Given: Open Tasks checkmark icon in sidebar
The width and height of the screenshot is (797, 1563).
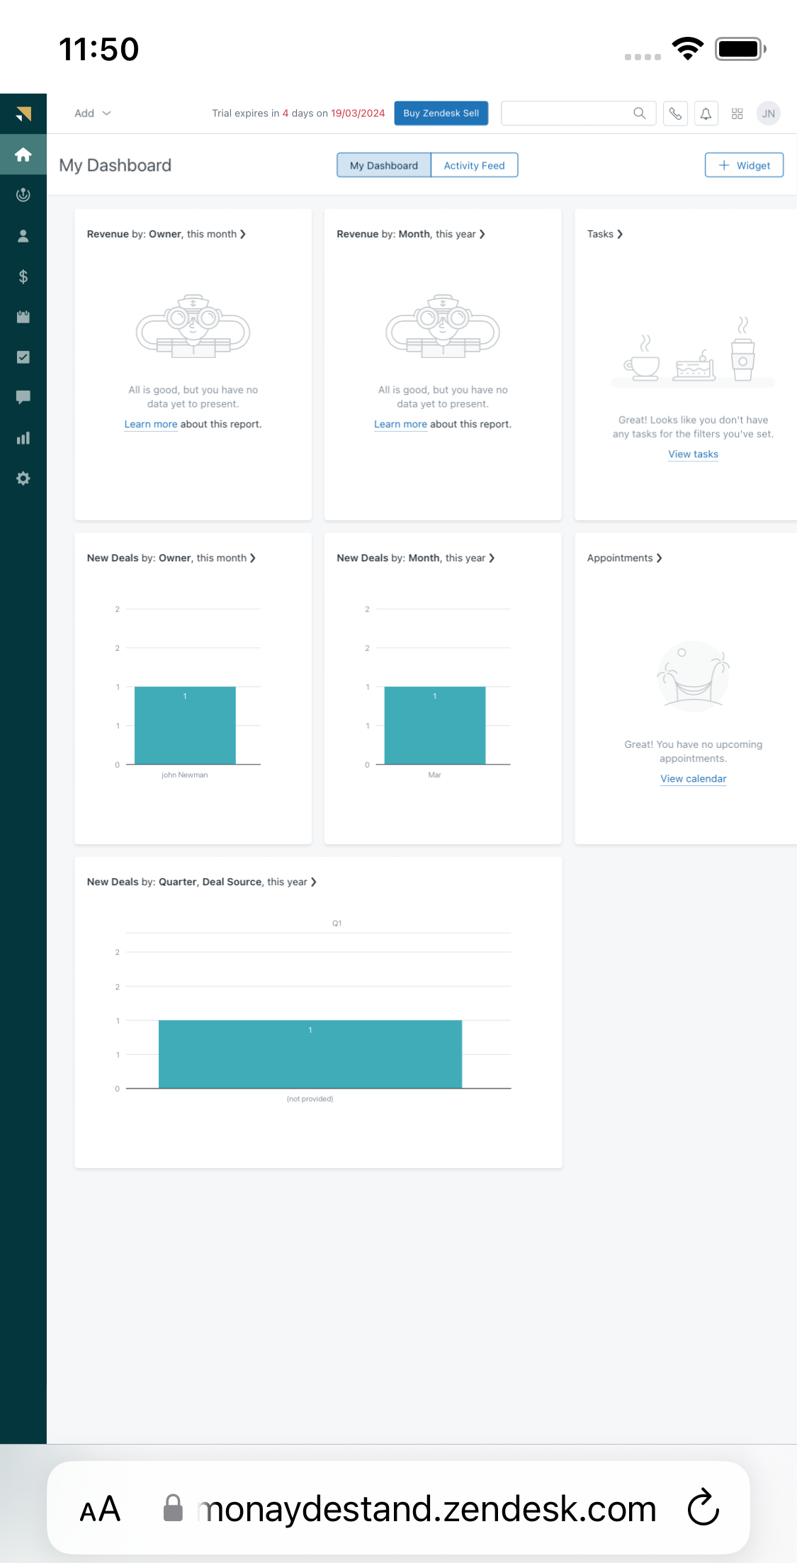Looking at the screenshot, I should (23, 357).
